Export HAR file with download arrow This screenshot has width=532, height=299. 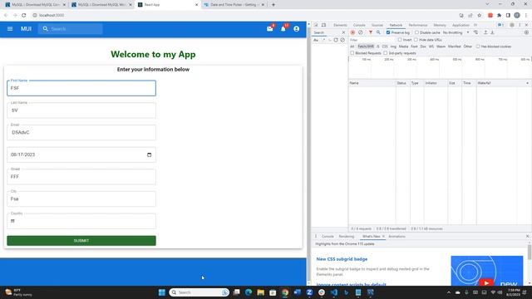coord(492,32)
